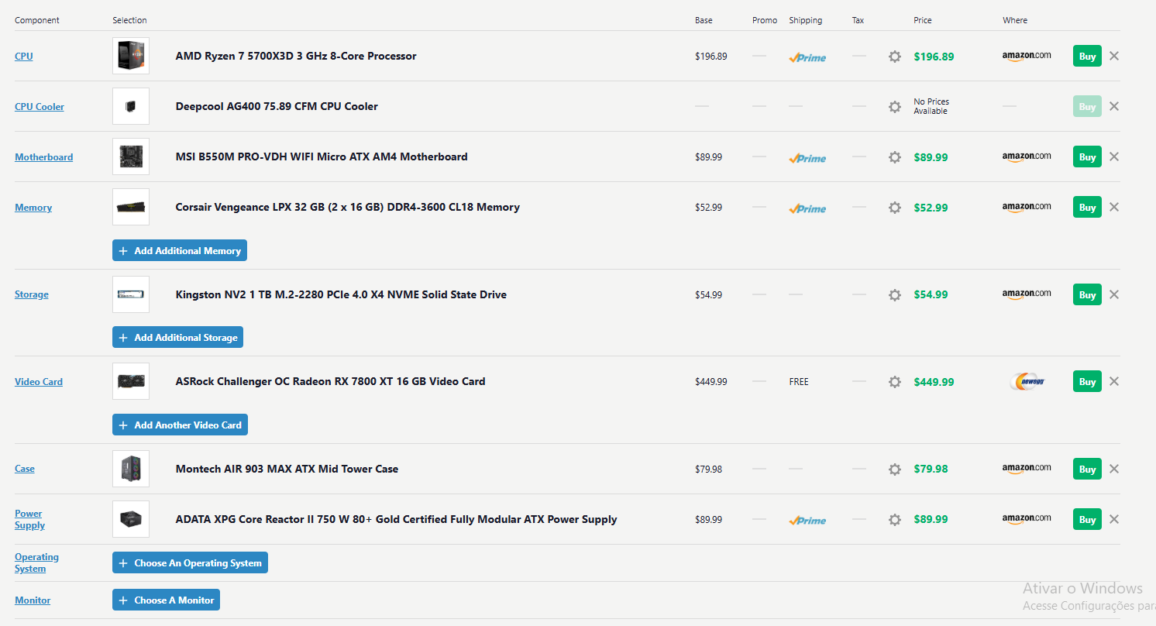1156x626 pixels.
Task: Open the Memory component link
Action: pos(33,207)
